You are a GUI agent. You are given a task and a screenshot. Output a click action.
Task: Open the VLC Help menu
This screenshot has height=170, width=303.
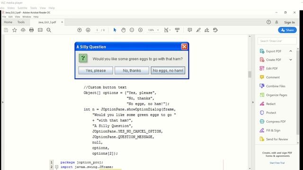pyautogui.click(x=52, y=8)
